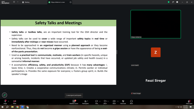Open volume control in system tray
Image resolution: width=194 pixels, height=109 pixels.
181,107
